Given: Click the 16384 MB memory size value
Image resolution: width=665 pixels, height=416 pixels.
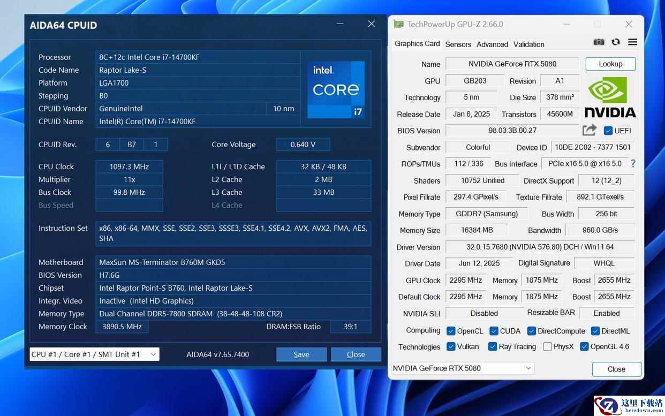Looking at the screenshot, I should point(477,230).
